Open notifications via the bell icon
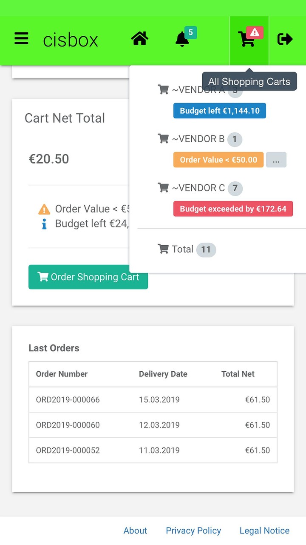The image size is (306, 545). [182, 39]
